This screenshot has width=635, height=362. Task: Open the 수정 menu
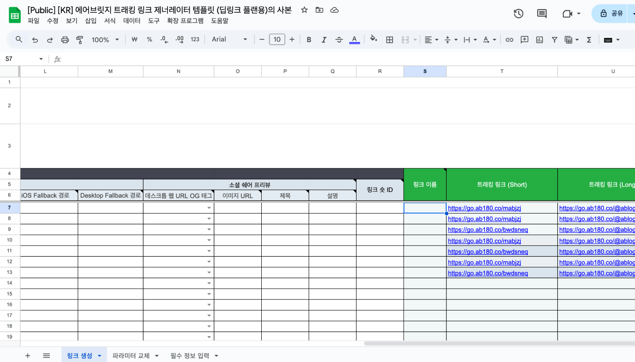(x=53, y=20)
